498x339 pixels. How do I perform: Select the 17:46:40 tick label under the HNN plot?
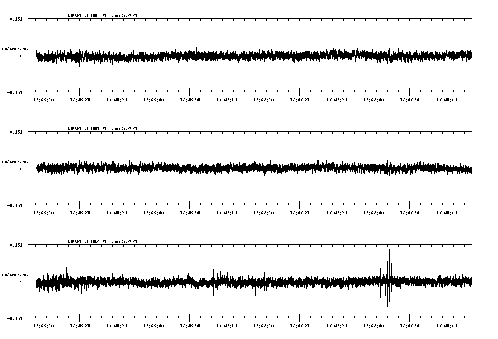click(153, 212)
